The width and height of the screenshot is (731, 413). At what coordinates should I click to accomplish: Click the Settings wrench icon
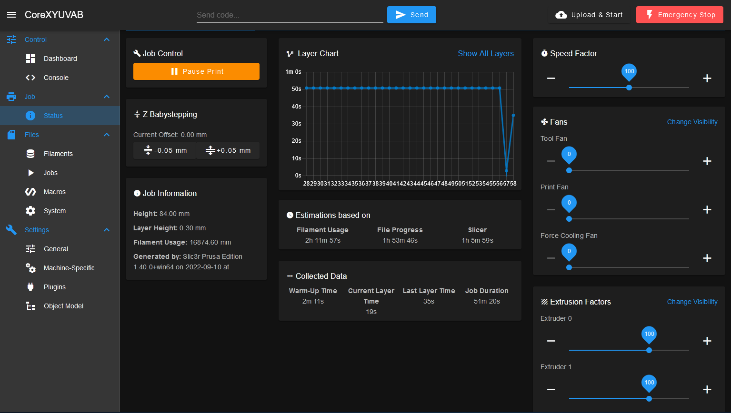(x=11, y=230)
